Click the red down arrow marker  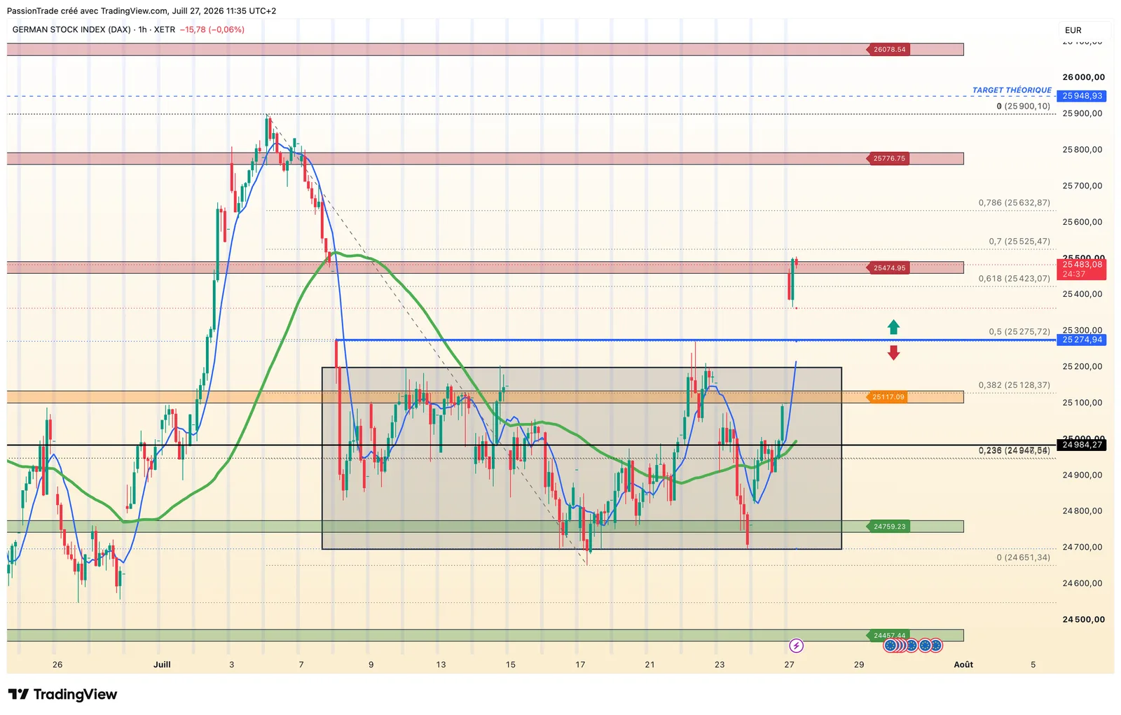(x=893, y=352)
